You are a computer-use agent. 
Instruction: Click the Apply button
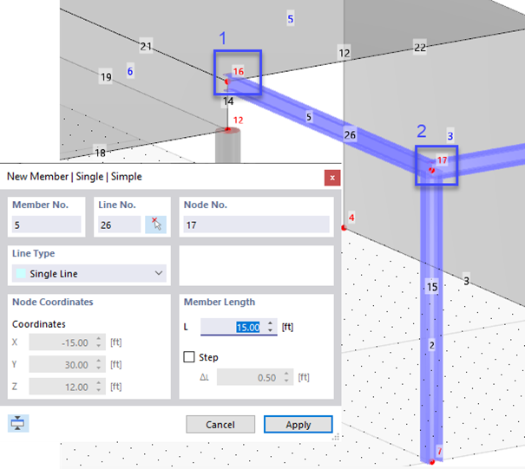click(298, 425)
